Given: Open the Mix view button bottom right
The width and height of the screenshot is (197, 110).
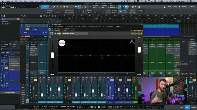Looking at the screenshot, I should 187,107.
